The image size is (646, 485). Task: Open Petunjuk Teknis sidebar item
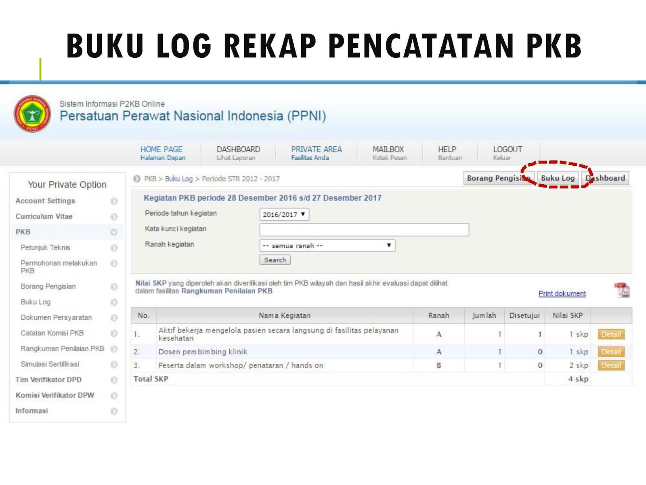tap(45, 247)
